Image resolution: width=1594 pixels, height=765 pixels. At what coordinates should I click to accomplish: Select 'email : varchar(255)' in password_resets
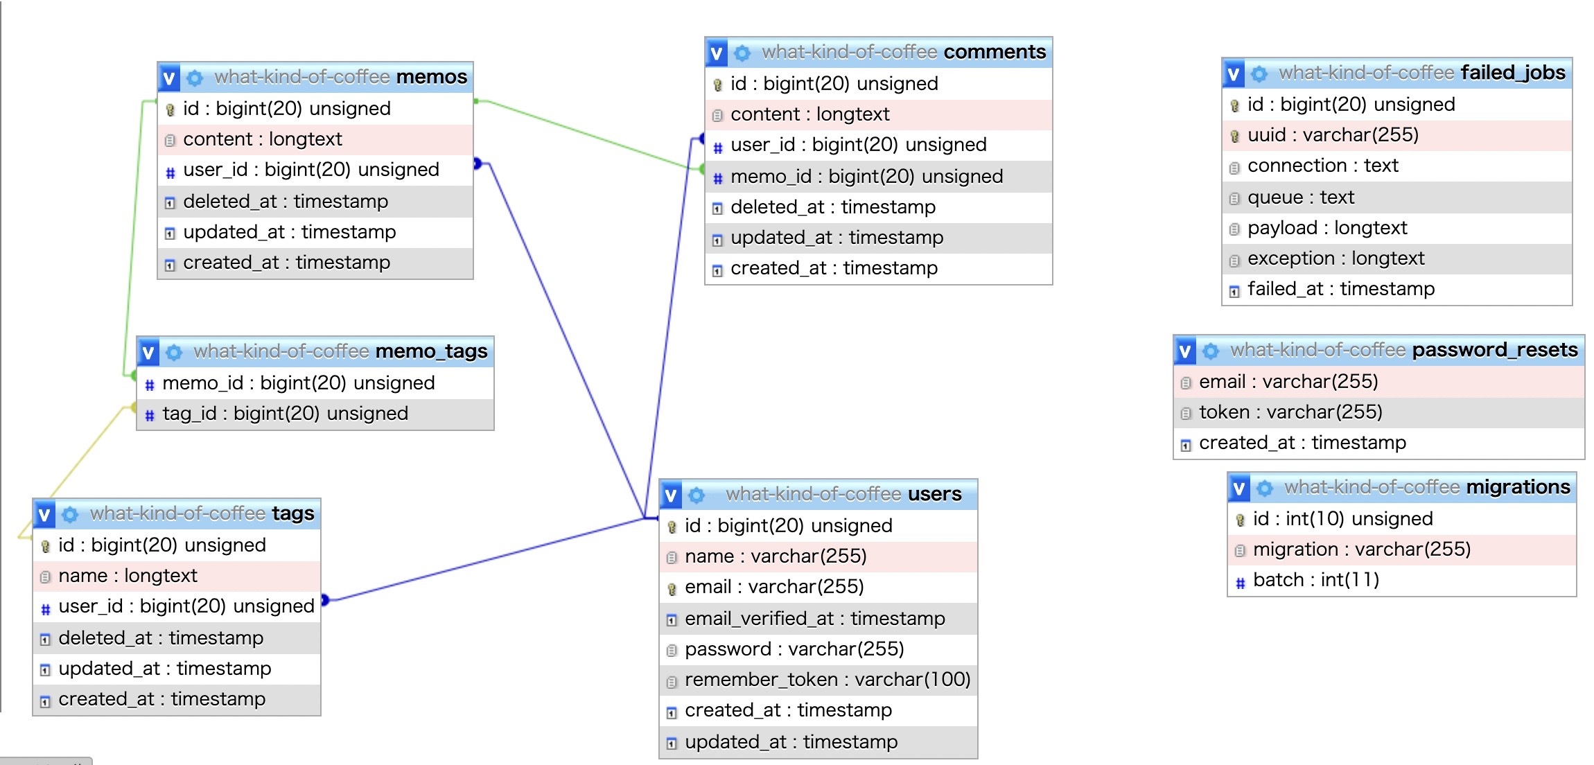1379,382
